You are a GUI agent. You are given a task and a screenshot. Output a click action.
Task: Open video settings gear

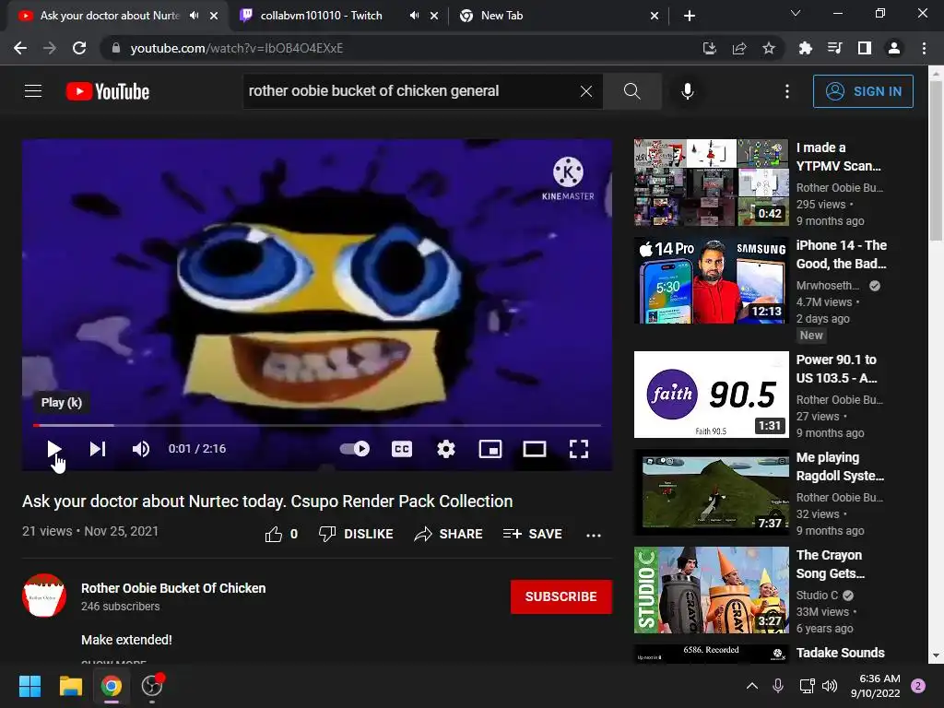(x=446, y=449)
